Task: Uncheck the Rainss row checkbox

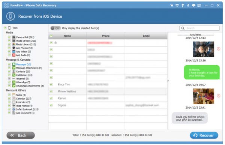Action: [x=51, y=98]
